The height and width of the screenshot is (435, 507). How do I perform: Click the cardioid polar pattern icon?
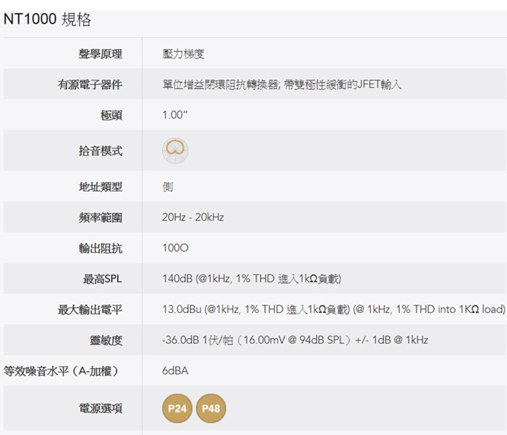coord(175,151)
